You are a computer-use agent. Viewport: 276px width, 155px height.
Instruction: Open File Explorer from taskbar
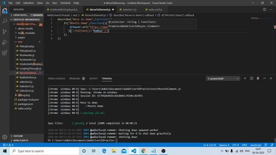coord(114,151)
